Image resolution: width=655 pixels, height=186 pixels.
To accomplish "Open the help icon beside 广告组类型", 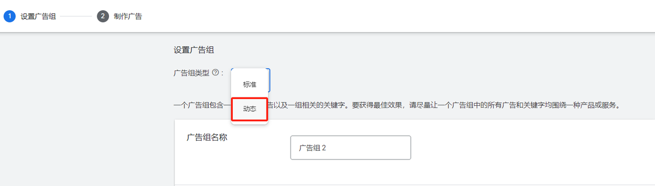I will [x=215, y=73].
